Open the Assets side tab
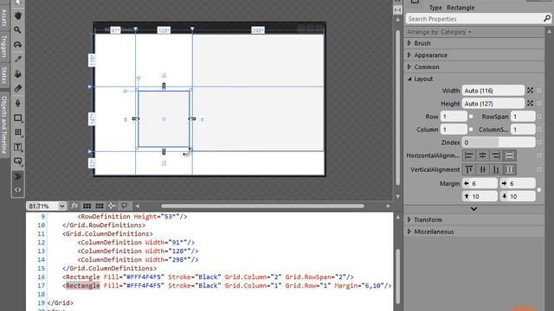Viewport: 554px width, 311px height. pyautogui.click(x=3, y=16)
